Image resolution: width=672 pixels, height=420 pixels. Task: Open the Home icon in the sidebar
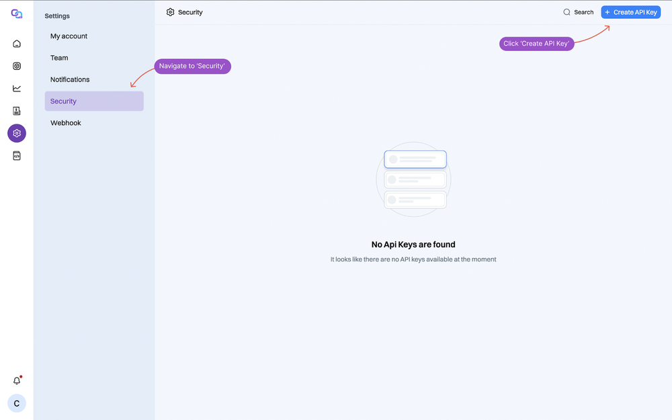point(16,43)
